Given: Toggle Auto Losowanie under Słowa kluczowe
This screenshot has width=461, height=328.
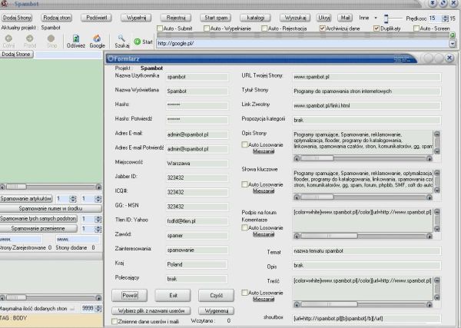Looking at the screenshot, I should click(x=244, y=184).
